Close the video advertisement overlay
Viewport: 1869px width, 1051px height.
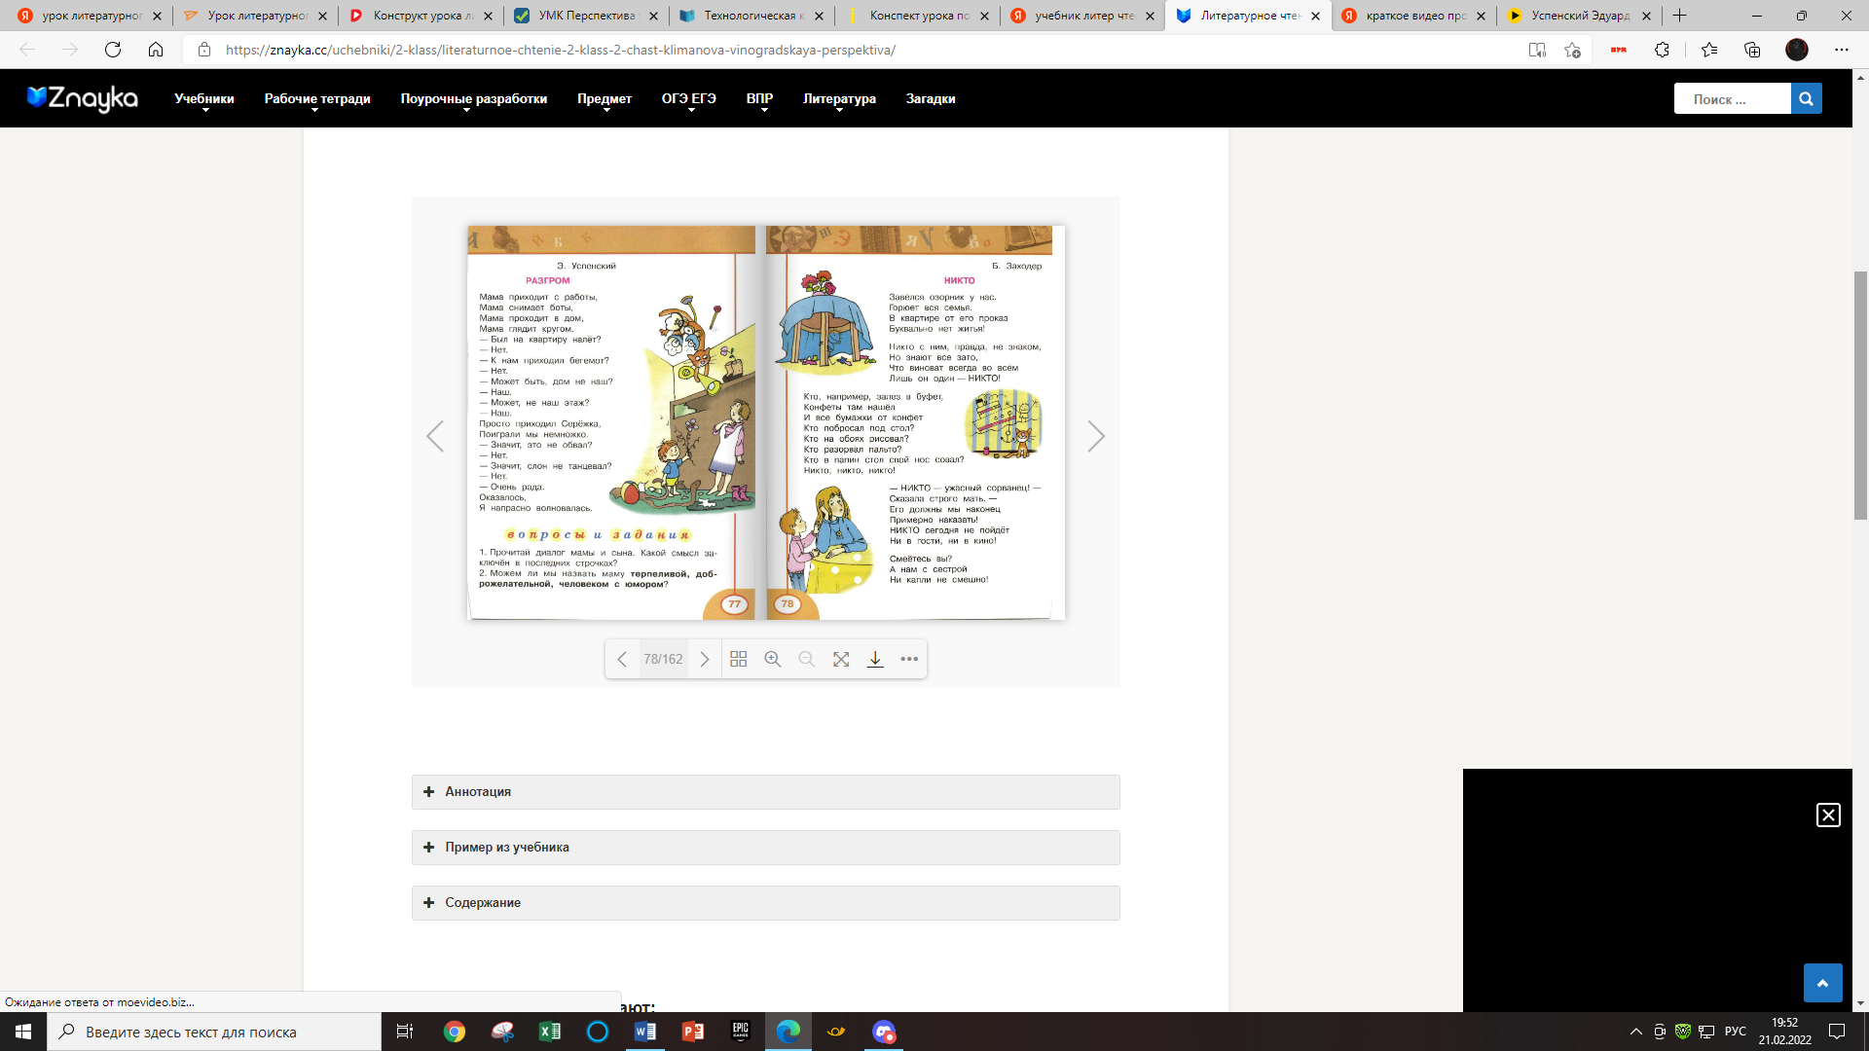(1828, 815)
